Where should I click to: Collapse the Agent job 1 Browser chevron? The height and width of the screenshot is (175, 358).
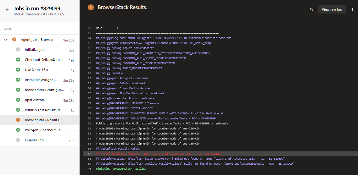pos(6,40)
